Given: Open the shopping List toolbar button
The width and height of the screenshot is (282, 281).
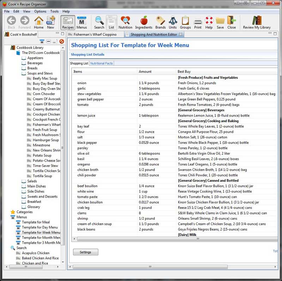Looking at the screenshot, I should pyautogui.click(x=111, y=22).
